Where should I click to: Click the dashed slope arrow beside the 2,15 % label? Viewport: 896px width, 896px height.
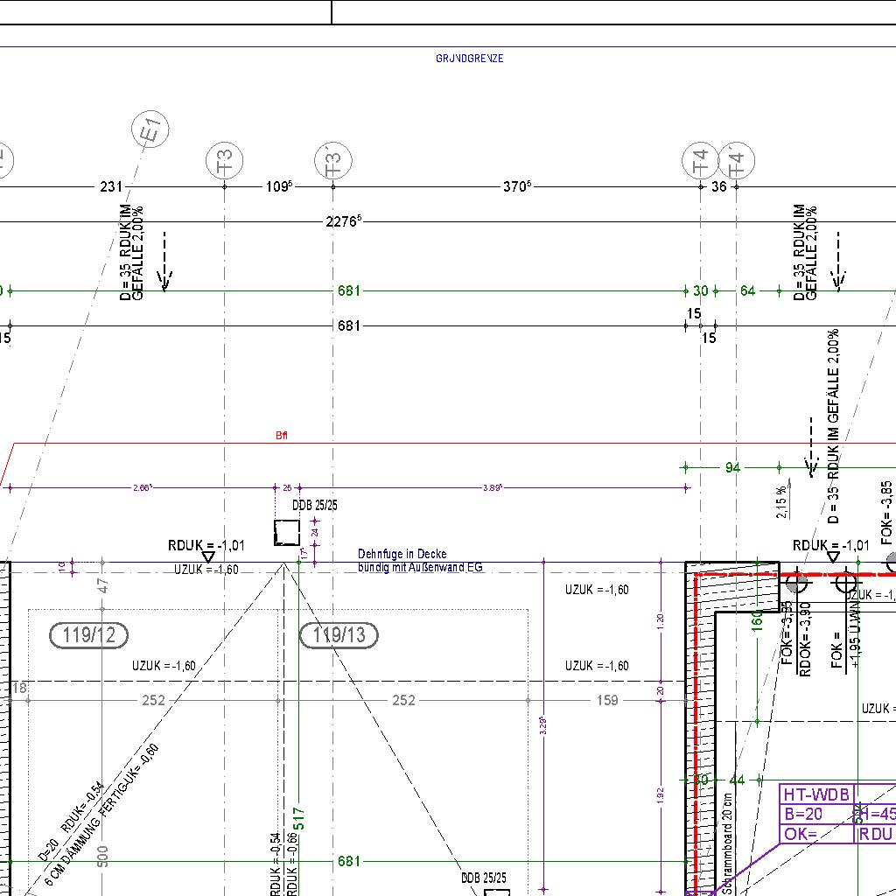810,447
